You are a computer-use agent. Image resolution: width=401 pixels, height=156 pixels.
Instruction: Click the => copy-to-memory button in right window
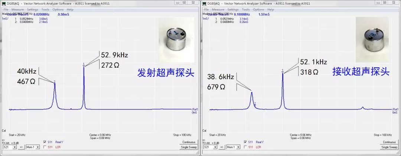pyautogui.click(x=222, y=147)
